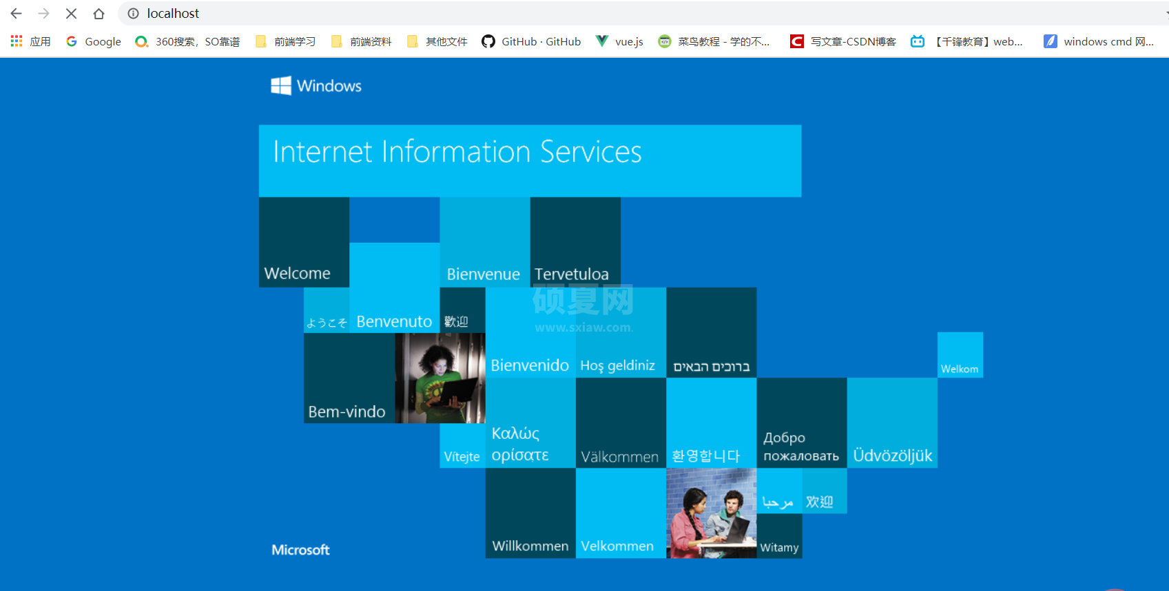Click the Üdvözöljük tile

[892, 423]
